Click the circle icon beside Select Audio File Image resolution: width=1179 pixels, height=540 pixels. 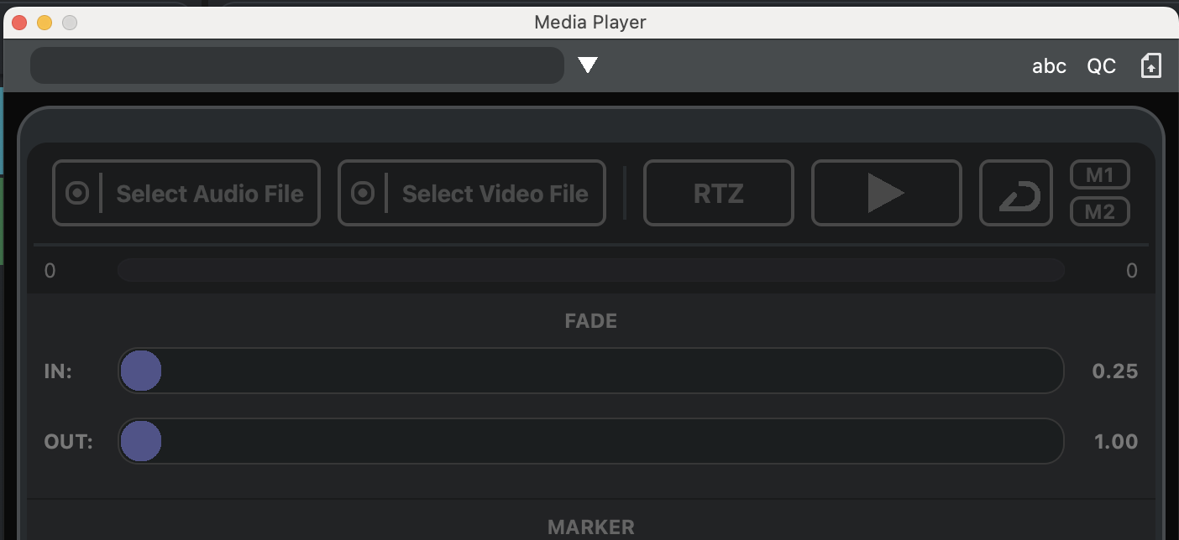tap(76, 194)
